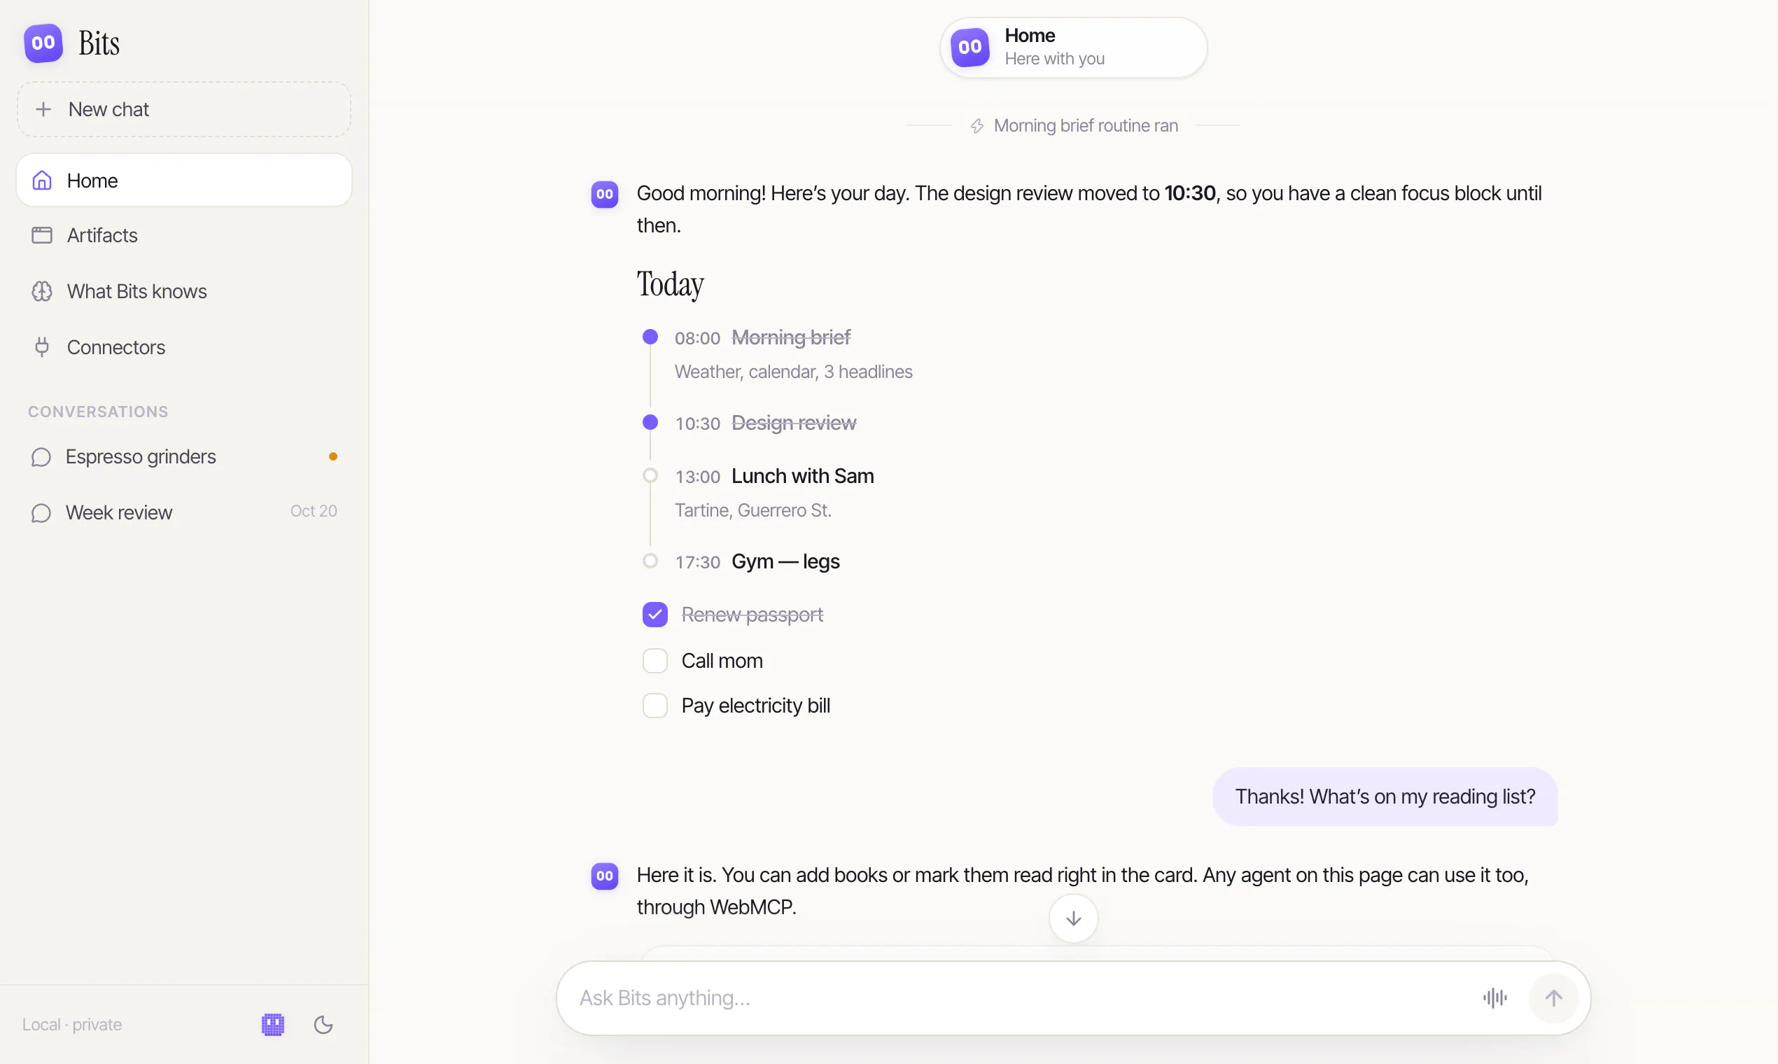Click the Morning brief routine ran label
This screenshot has width=1778, height=1064.
tap(1086, 125)
